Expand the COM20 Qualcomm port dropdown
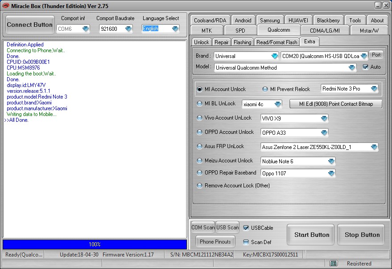392x269 pixels. pos(364,56)
